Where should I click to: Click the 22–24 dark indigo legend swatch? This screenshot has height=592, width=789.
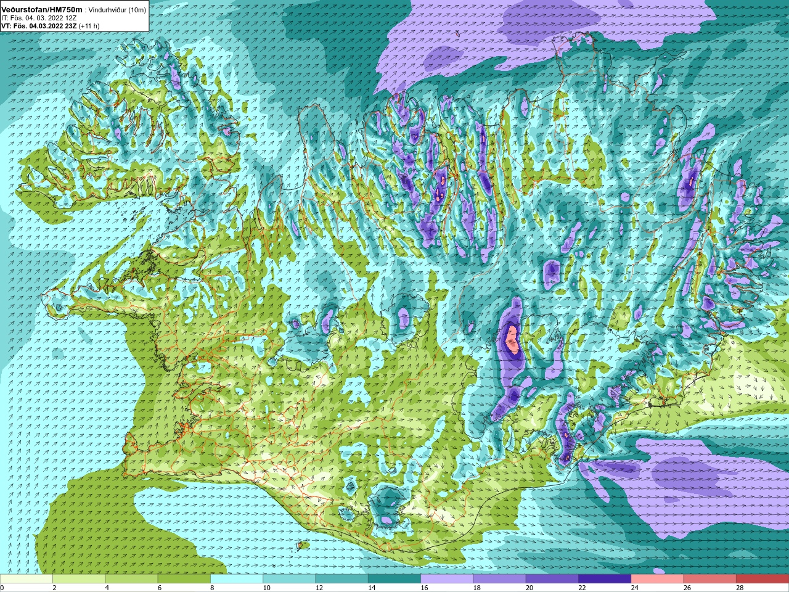(605, 579)
